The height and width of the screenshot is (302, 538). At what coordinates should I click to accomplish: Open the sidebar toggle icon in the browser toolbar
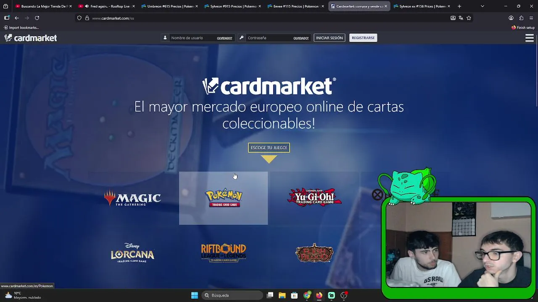tap(7, 18)
